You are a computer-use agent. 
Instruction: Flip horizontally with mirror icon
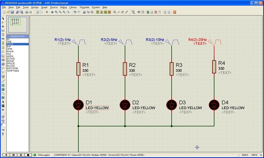tap(3, 130)
